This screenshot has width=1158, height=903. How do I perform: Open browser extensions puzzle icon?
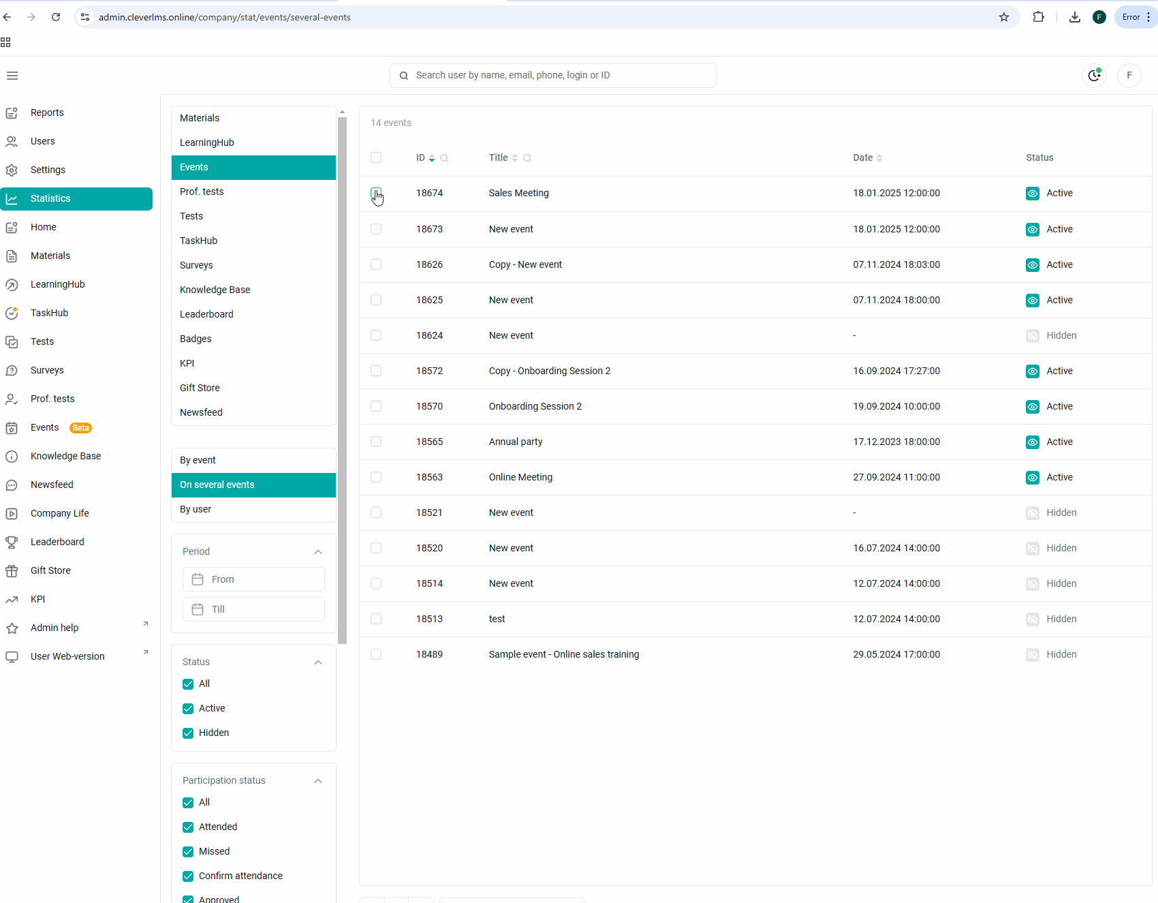[x=1038, y=17]
